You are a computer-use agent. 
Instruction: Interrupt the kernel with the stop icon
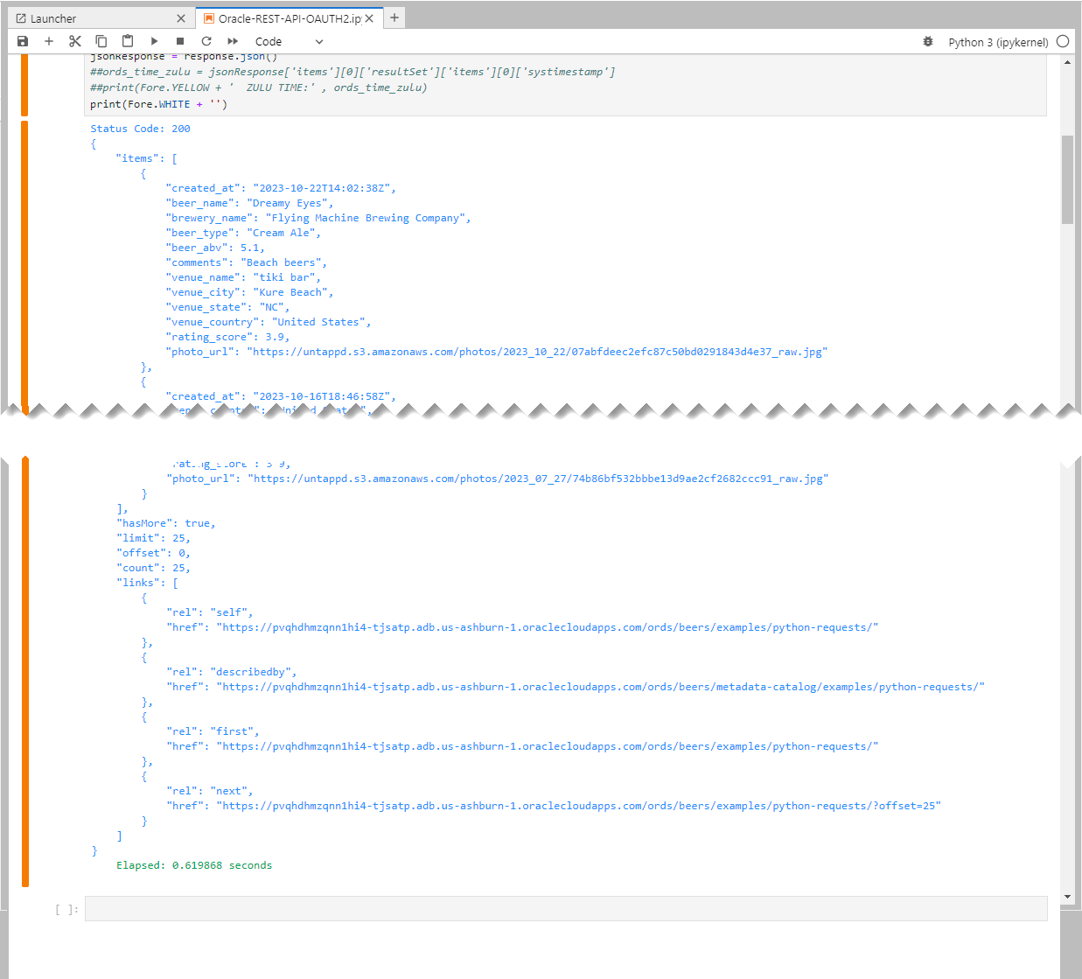[180, 41]
